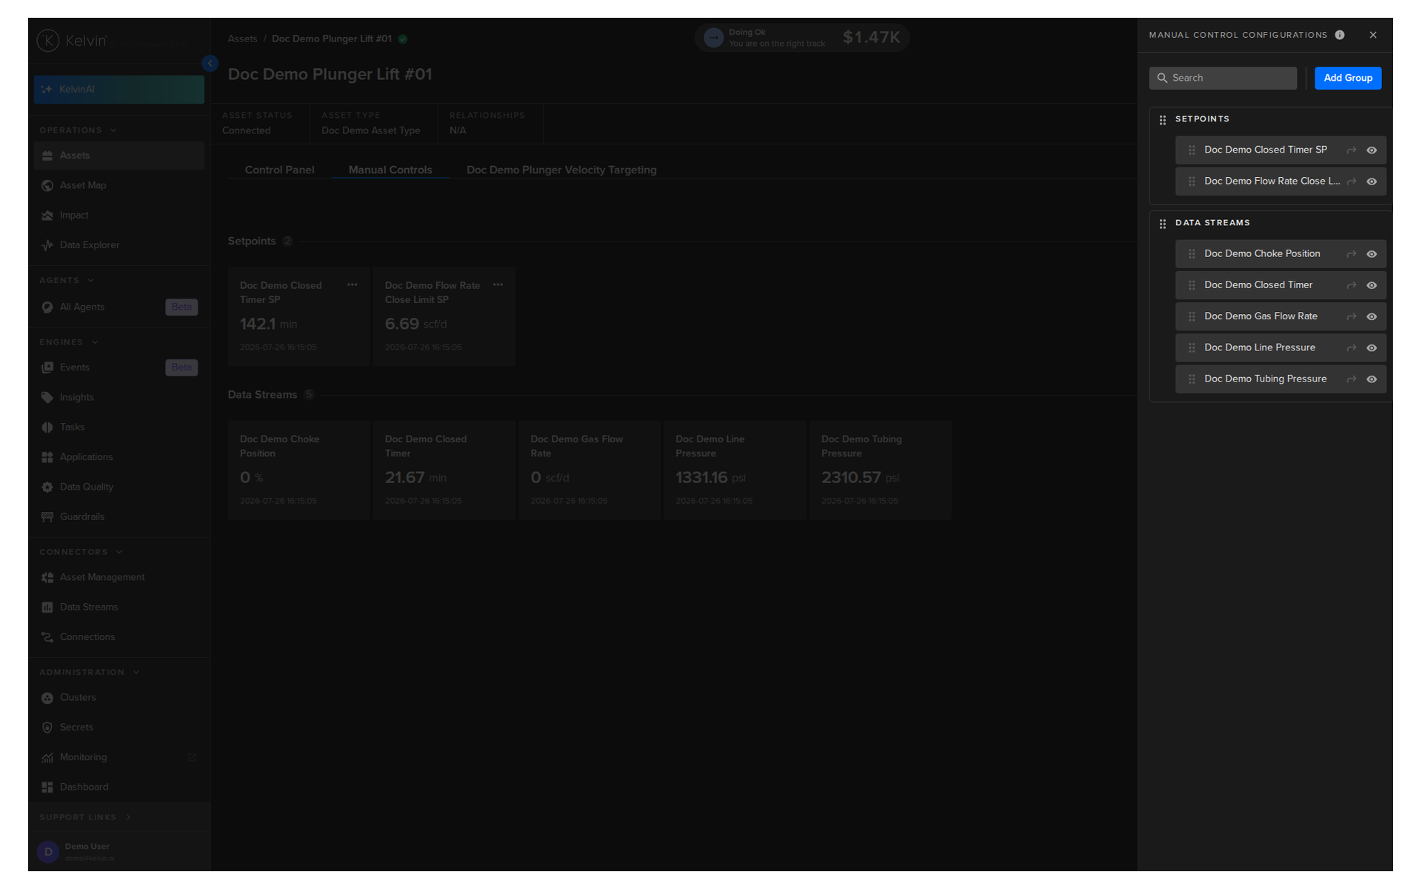Open Events in the sidebar
Screen dimensions: 1422x889
pos(118,367)
